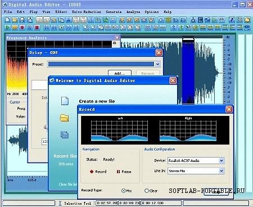Click the blue selected region in waveform

(x=188, y=71)
